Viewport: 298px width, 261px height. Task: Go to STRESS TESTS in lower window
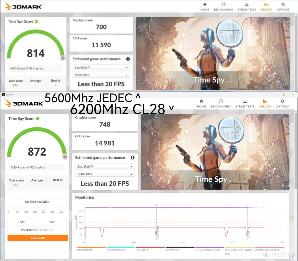click(x=245, y=104)
